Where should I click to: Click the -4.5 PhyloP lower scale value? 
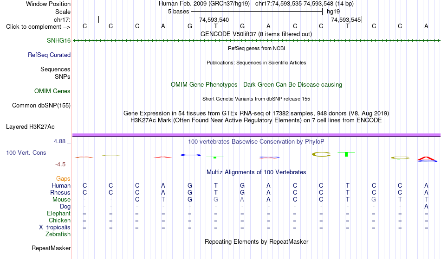point(60,164)
